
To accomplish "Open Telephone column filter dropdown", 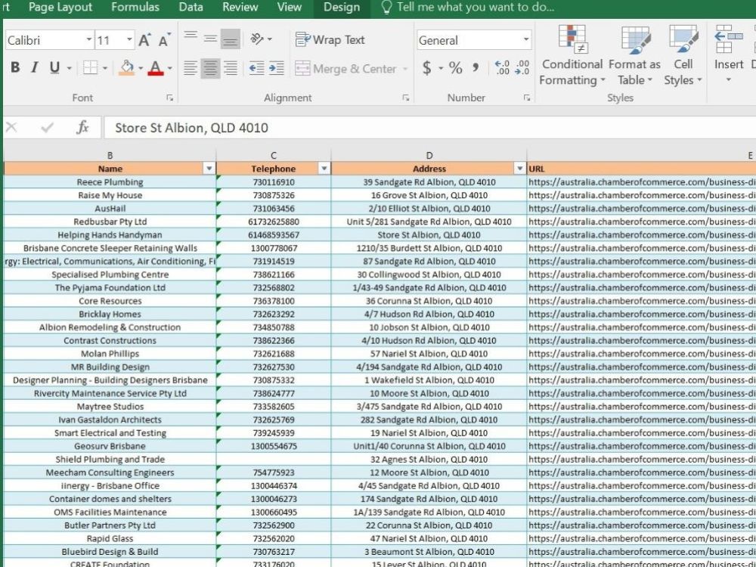I will click(x=324, y=169).
